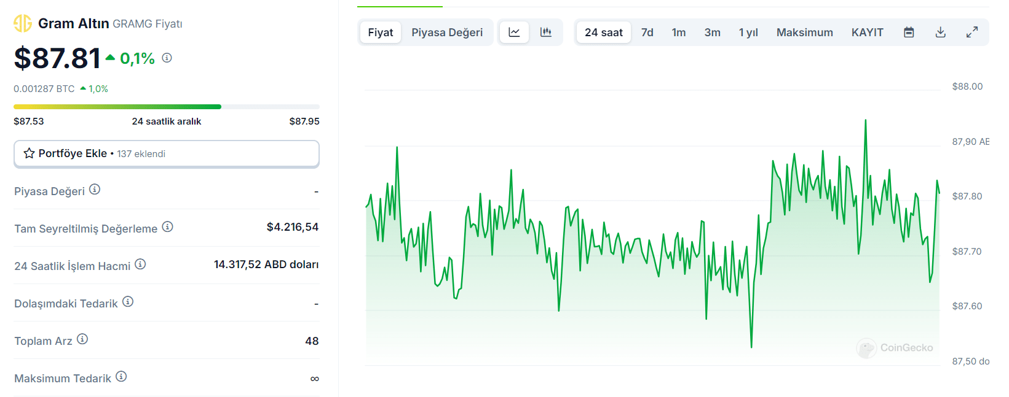Click the CoinGecko watermark on chart

click(x=895, y=348)
